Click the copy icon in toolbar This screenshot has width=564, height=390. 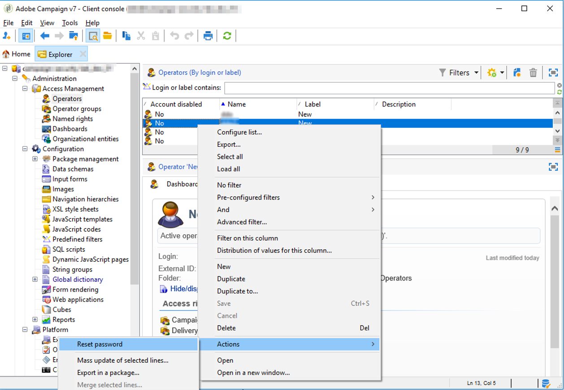click(126, 36)
